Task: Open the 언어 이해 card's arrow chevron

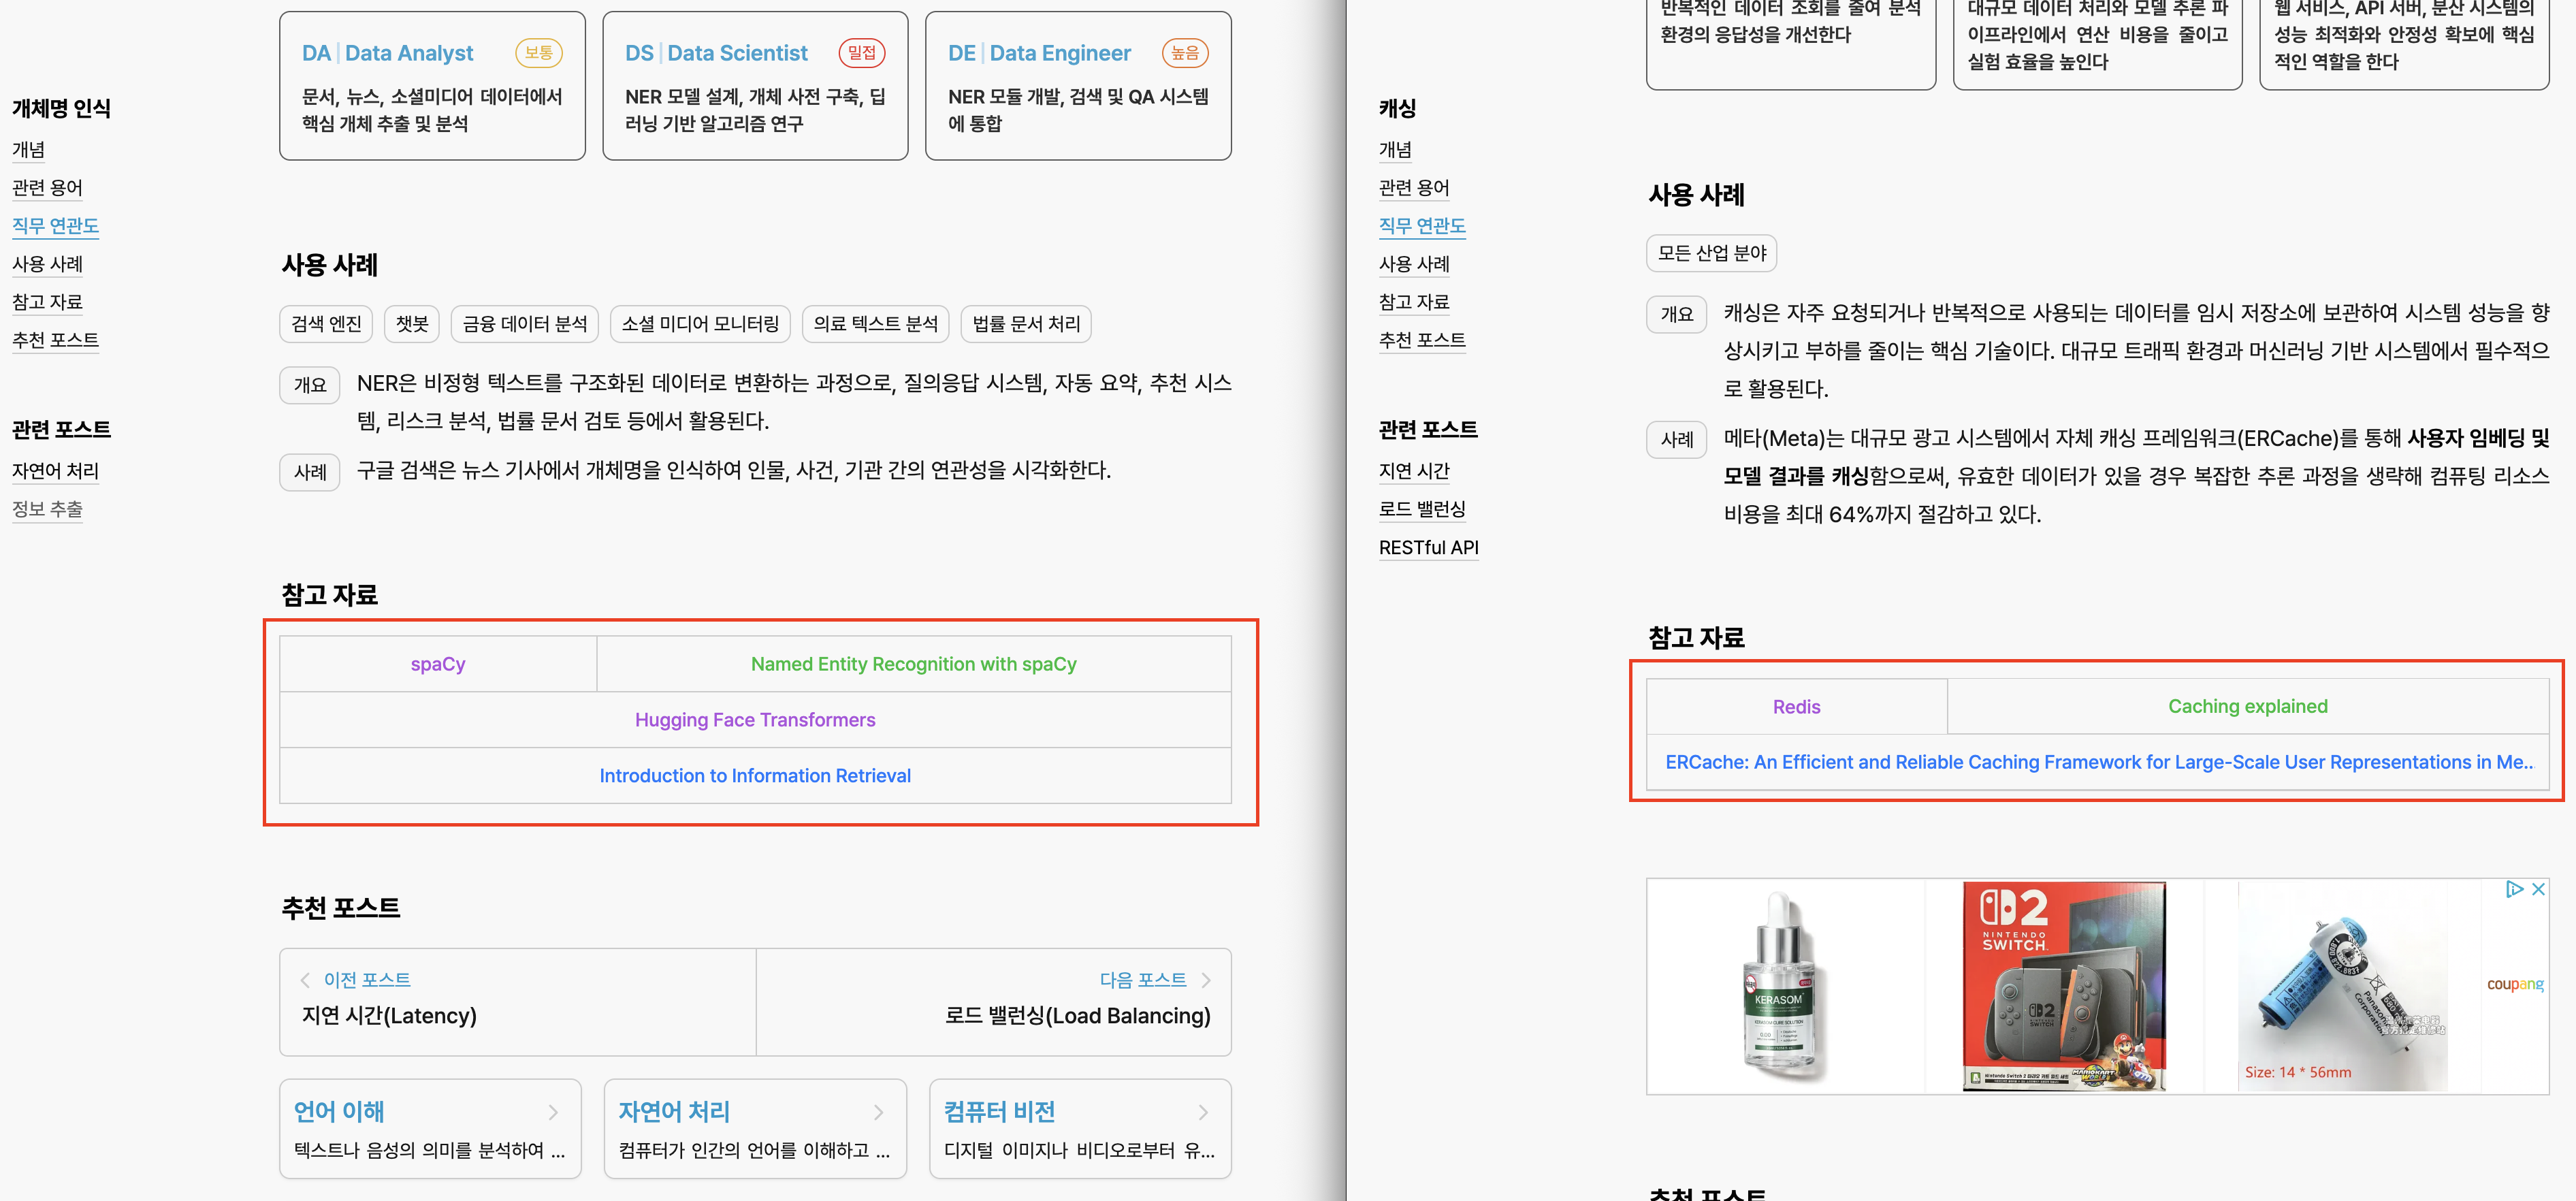Action: [554, 1112]
